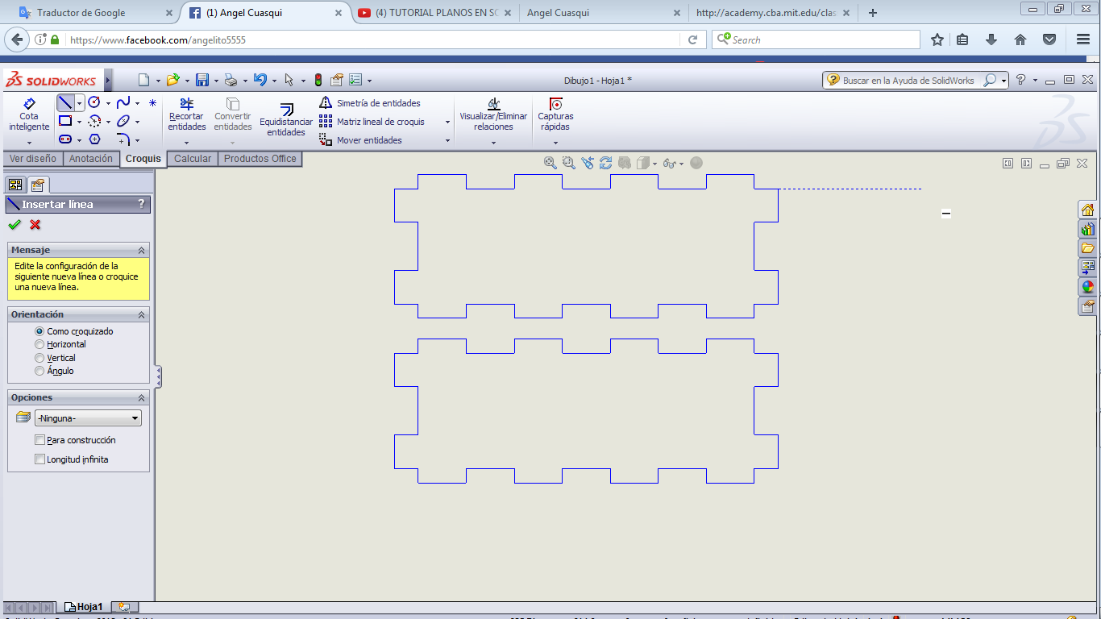Expand Recortar entidades dropdown arrow
This screenshot has width=1101, height=619.
(x=186, y=143)
